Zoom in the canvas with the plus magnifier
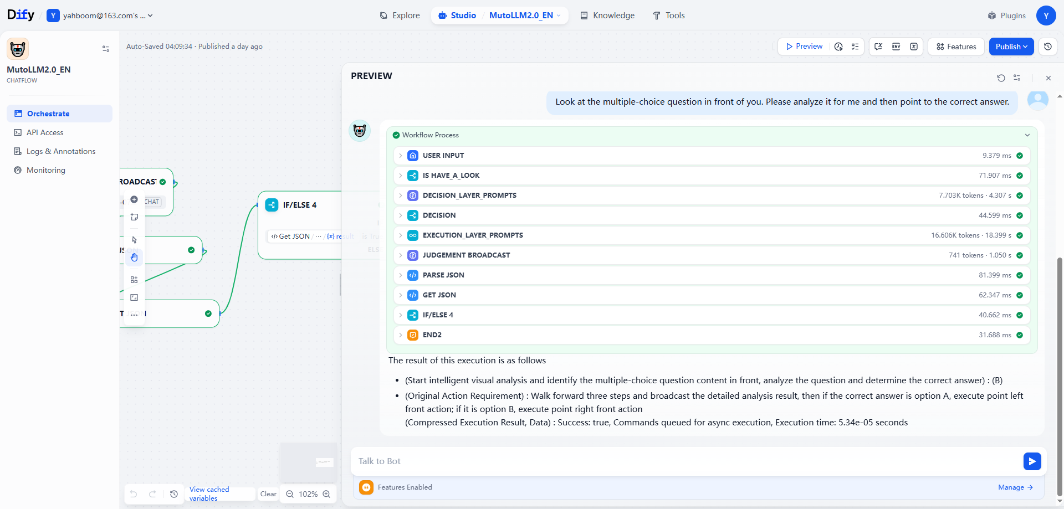 pyautogui.click(x=326, y=494)
